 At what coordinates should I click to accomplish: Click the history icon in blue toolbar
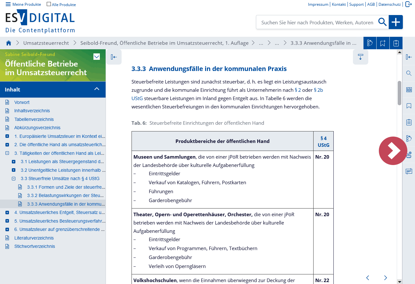coord(370,43)
